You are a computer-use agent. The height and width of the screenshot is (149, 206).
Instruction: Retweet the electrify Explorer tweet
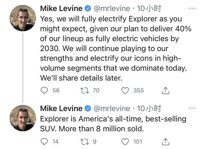85,90
